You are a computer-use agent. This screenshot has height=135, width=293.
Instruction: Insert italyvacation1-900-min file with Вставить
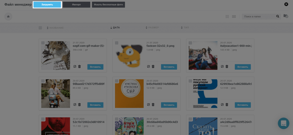(x=243, y=67)
